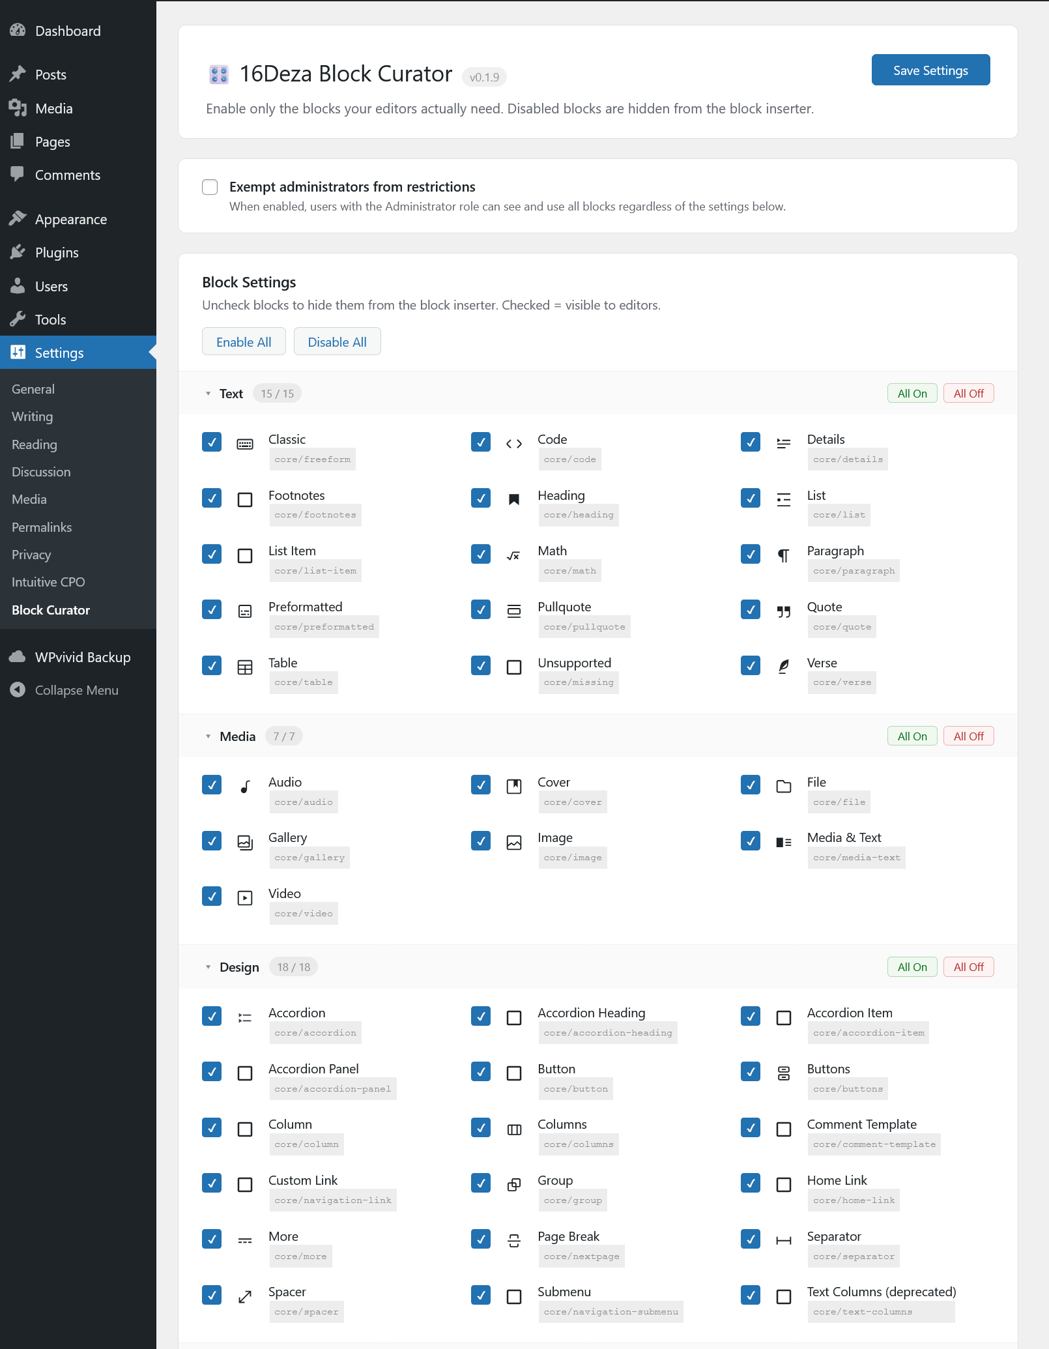Disable the Unsupported block checkbox
This screenshot has width=1049, height=1349.
[481, 665]
